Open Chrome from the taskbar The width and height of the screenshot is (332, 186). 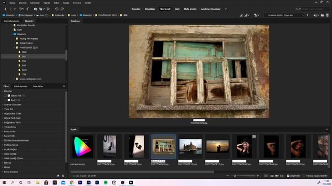click(72, 182)
